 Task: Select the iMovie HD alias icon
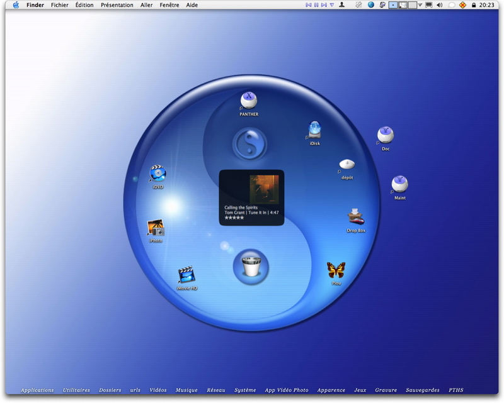pos(186,275)
